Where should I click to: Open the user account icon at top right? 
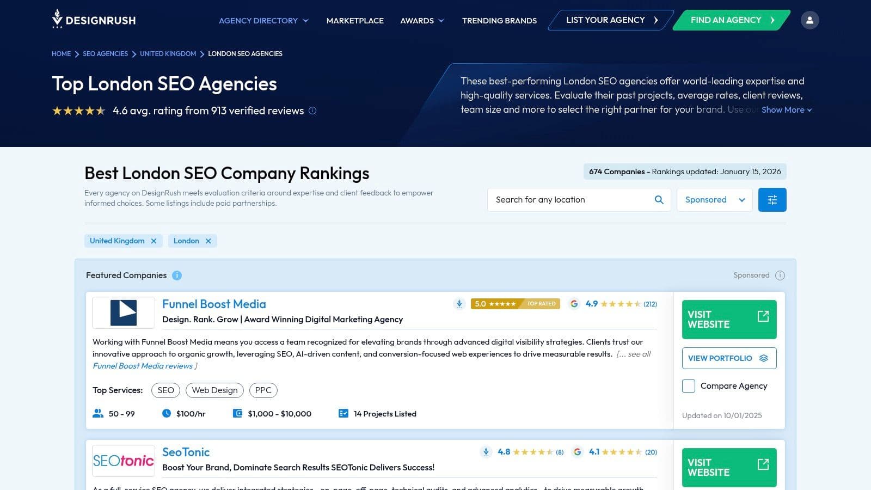click(x=810, y=20)
